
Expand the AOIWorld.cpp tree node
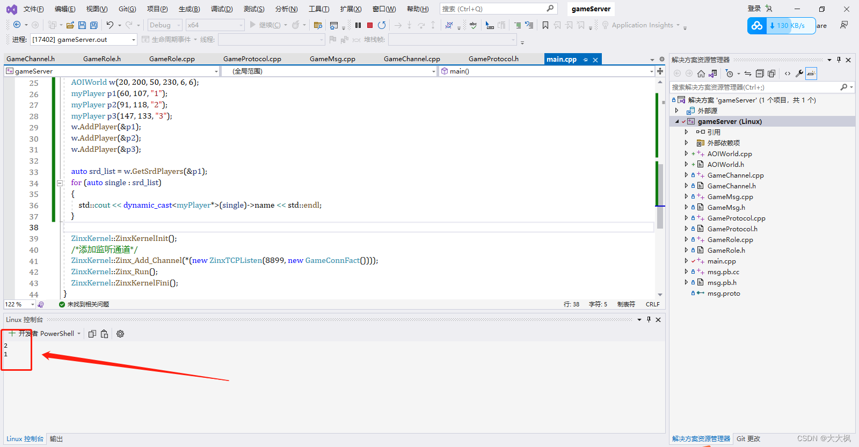click(x=686, y=153)
